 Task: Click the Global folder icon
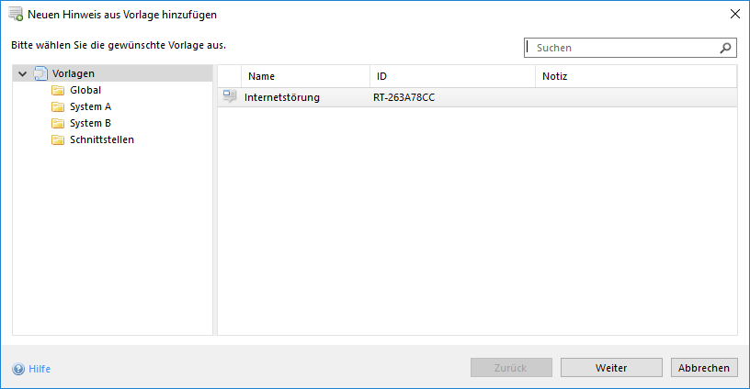pos(58,90)
